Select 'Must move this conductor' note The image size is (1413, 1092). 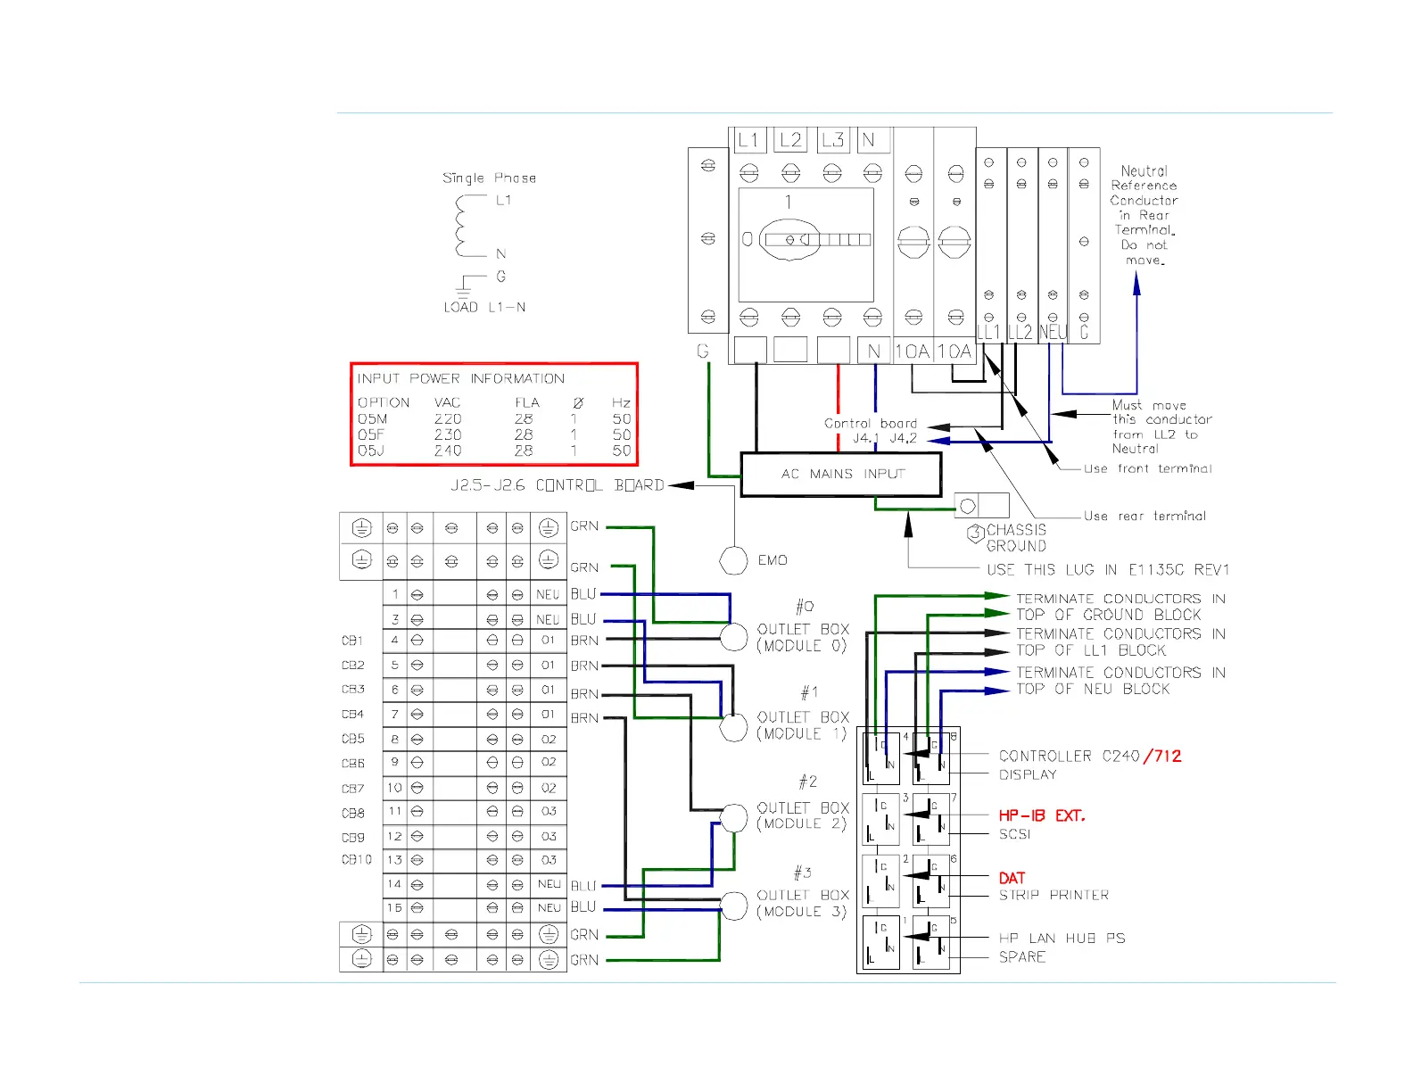click(1162, 426)
